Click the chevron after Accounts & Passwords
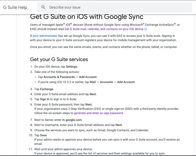 coord(77,77)
